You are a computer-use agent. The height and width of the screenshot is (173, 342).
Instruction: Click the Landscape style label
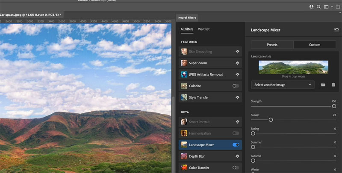(261, 56)
